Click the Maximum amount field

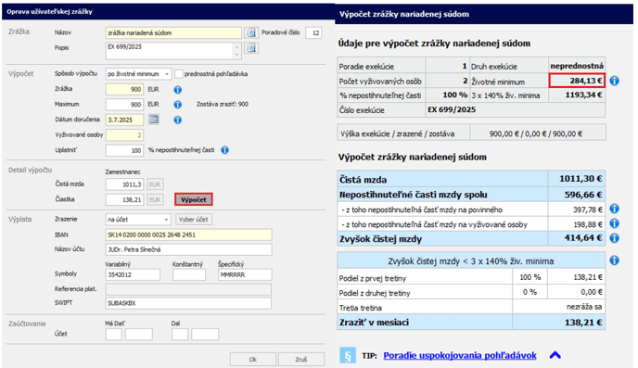(124, 105)
